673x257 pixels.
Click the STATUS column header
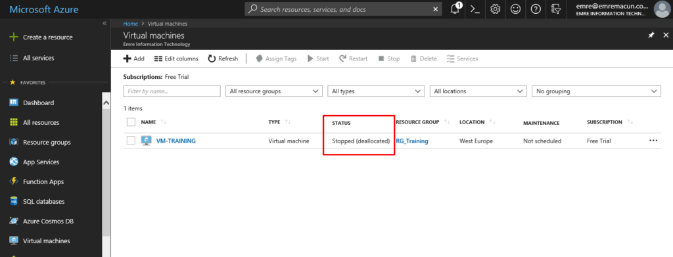(341, 123)
